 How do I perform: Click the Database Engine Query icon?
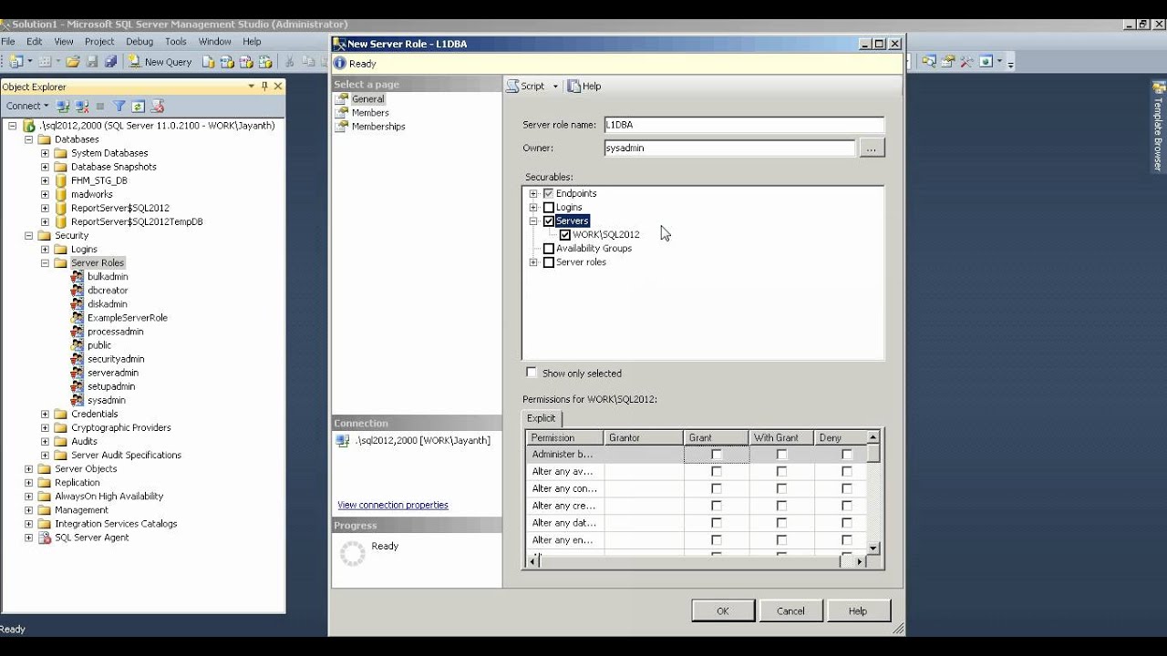[x=209, y=62]
